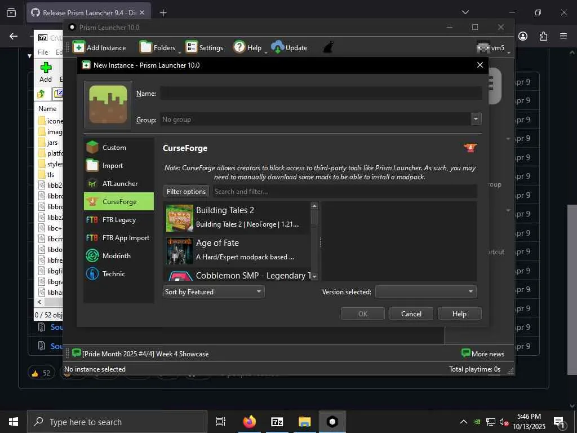
Task: Click Prism Launcher taskbar icon
Action: tap(332, 422)
